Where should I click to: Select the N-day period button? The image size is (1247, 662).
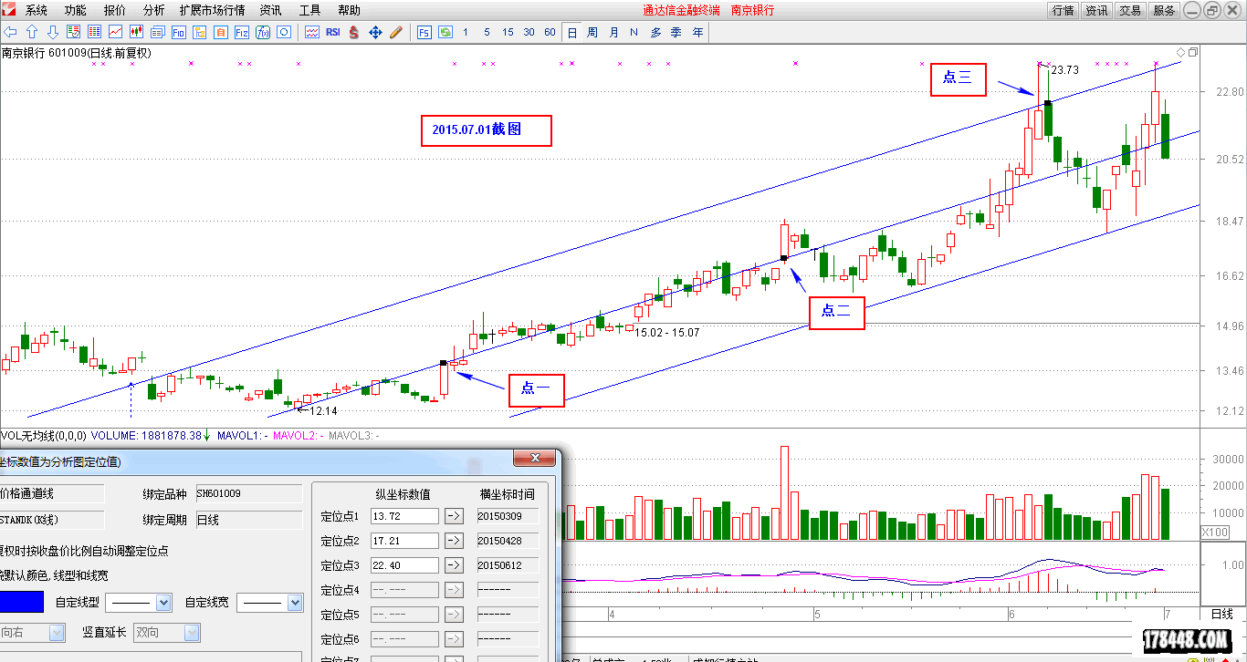click(634, 32)
